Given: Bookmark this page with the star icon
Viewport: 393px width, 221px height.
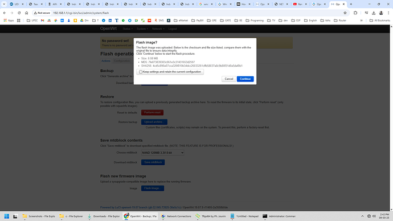Looking at the screenshot, I should point(345,13).
